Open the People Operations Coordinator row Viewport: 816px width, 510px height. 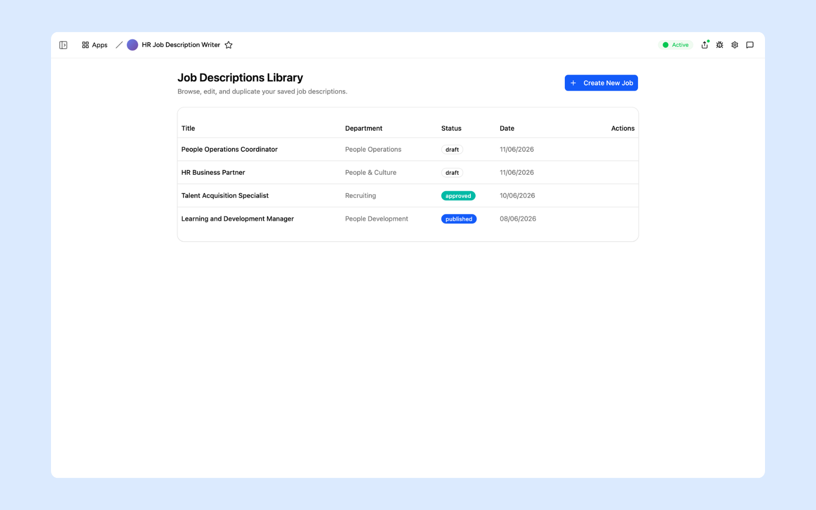[408, 149]
